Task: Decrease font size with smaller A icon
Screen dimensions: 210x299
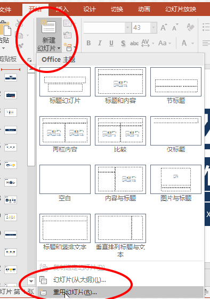Action: coord(175,28)
